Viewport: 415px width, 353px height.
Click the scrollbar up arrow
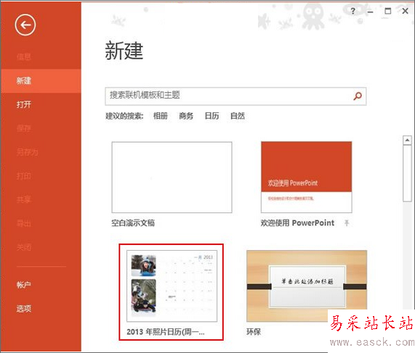point(407,140)
